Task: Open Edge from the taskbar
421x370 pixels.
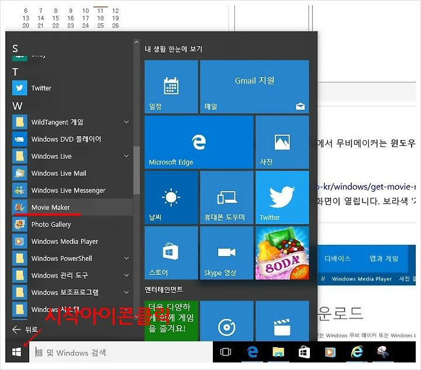Action: [252, 352]
